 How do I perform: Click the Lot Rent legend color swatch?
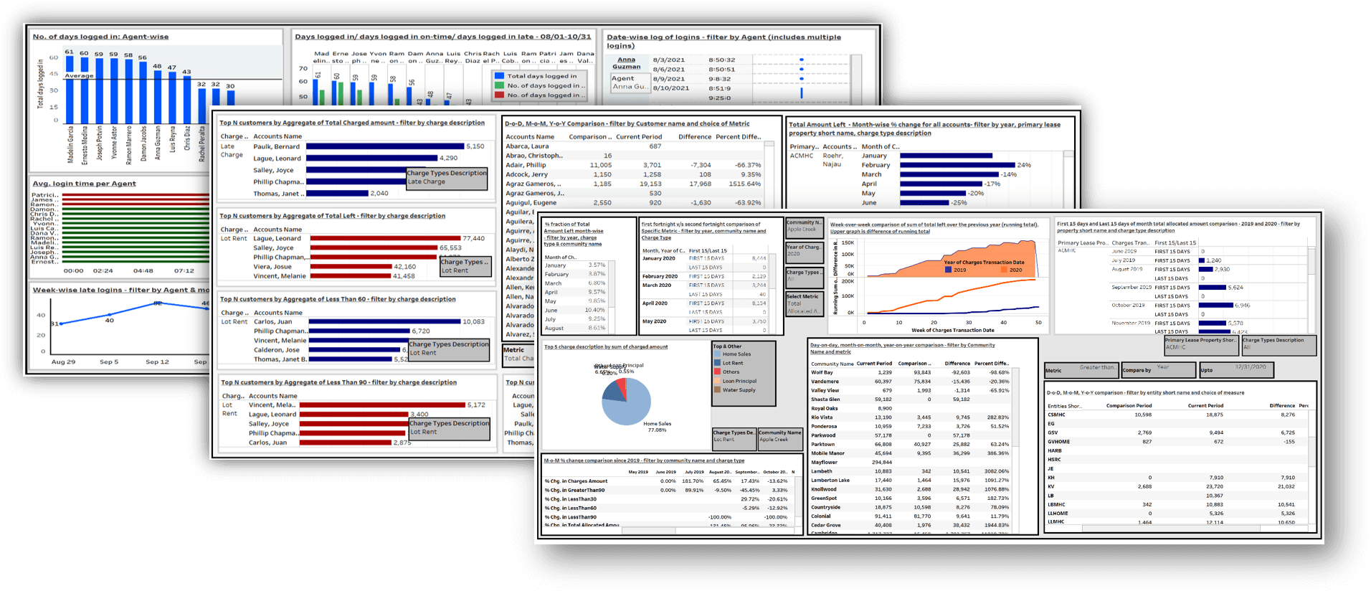(x=717, y=363)
